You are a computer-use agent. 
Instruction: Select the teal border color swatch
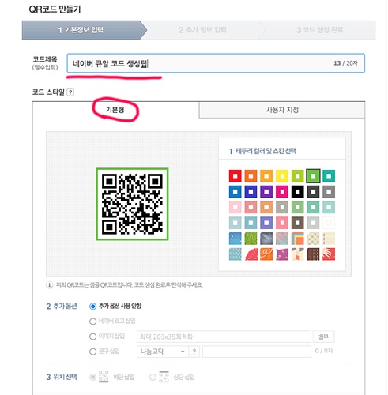329,176
